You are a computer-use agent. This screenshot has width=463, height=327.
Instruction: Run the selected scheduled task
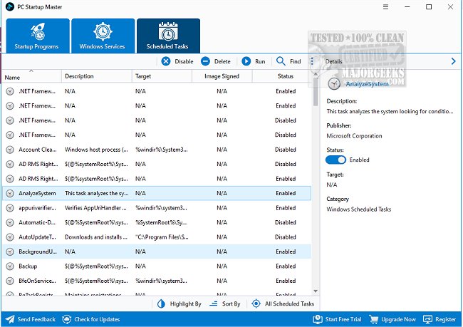pyautogui.click(x=254, y=61)
